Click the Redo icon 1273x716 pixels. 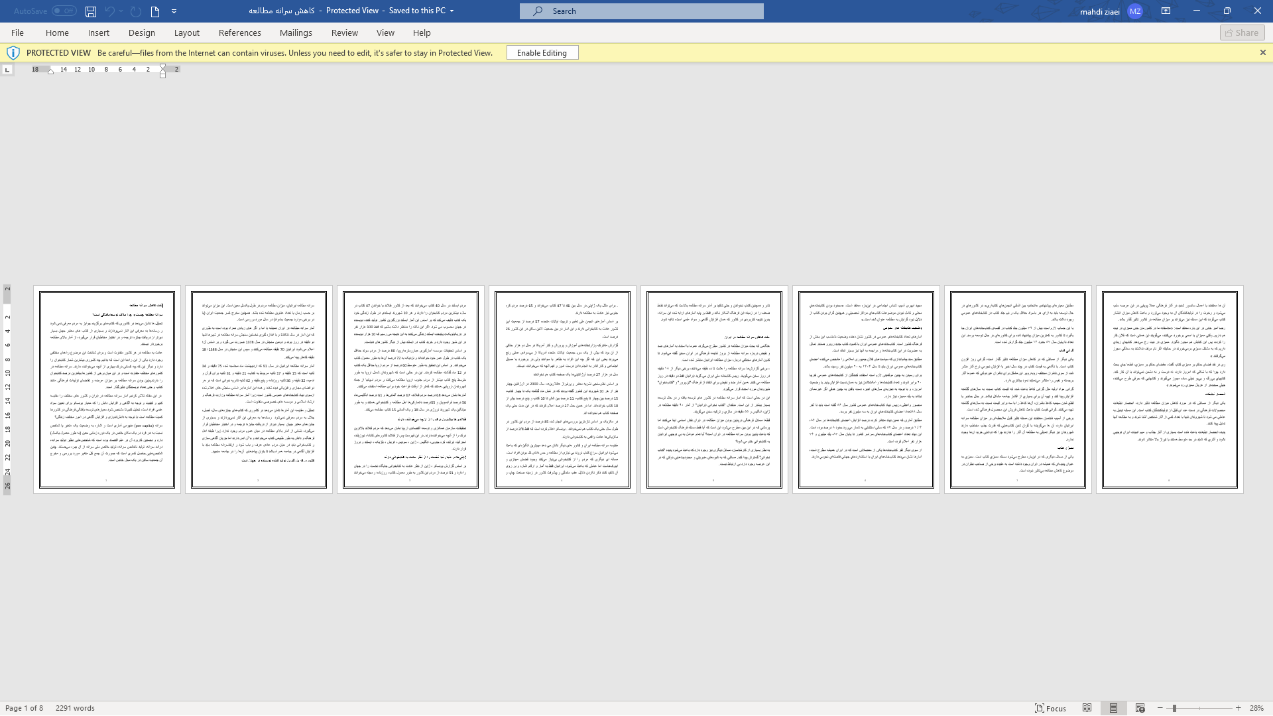coord(135,11)
